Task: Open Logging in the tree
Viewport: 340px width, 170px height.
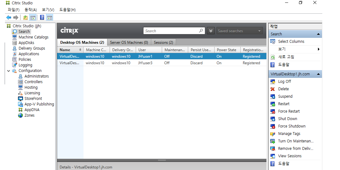Action: [x=25, y=65]
